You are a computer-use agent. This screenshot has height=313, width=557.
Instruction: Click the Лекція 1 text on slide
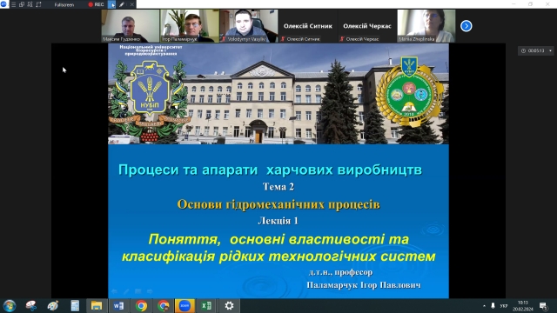tap(278, 221)
